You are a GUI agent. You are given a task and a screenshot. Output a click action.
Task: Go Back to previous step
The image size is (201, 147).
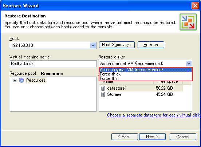[125, 137]
